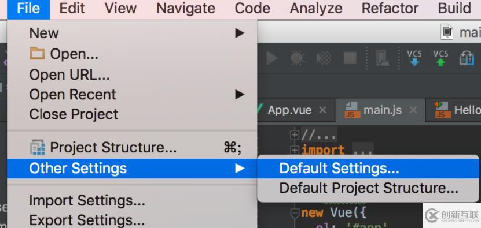Image resolution: width=481 pixels, height=228 pixels.
Task: Click the Debug bug icon
Action: click(x=298, y=58)
